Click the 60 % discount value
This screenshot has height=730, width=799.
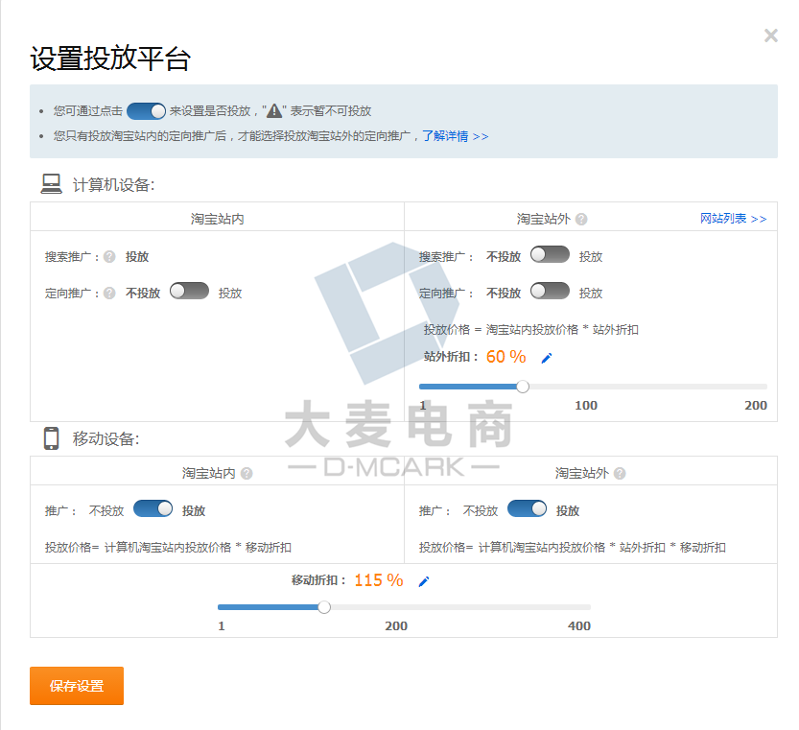[506, 356]
